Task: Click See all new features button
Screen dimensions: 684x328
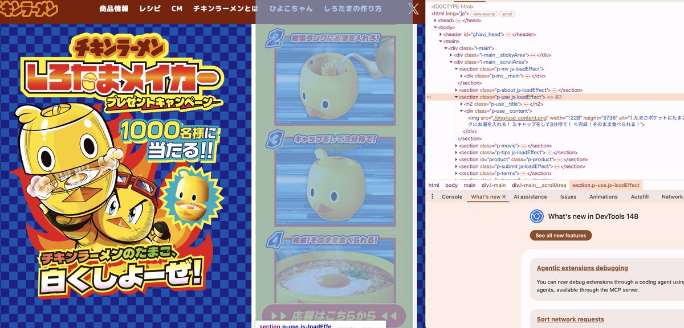Action: [x=561, y=235]
